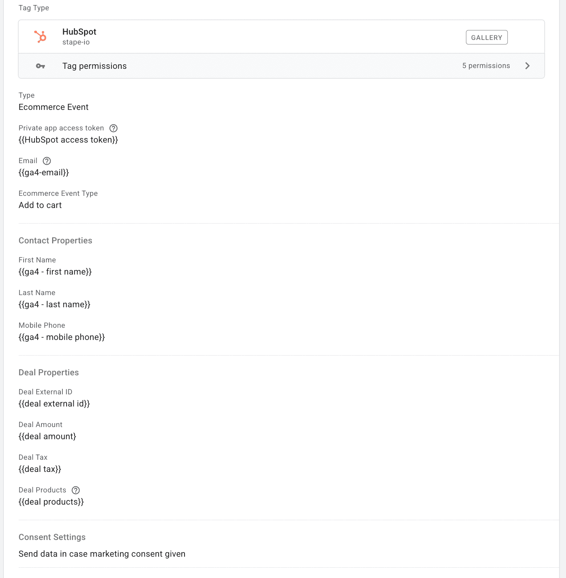Open the Type selector showing Ecommerce Event
The width and height of the screenshot is (566, 578).
(x=53, y=107)
